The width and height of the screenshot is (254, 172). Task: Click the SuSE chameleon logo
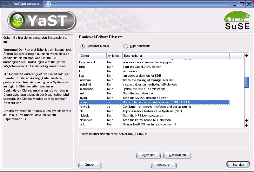pyautogui.click(x=237, y=20)
